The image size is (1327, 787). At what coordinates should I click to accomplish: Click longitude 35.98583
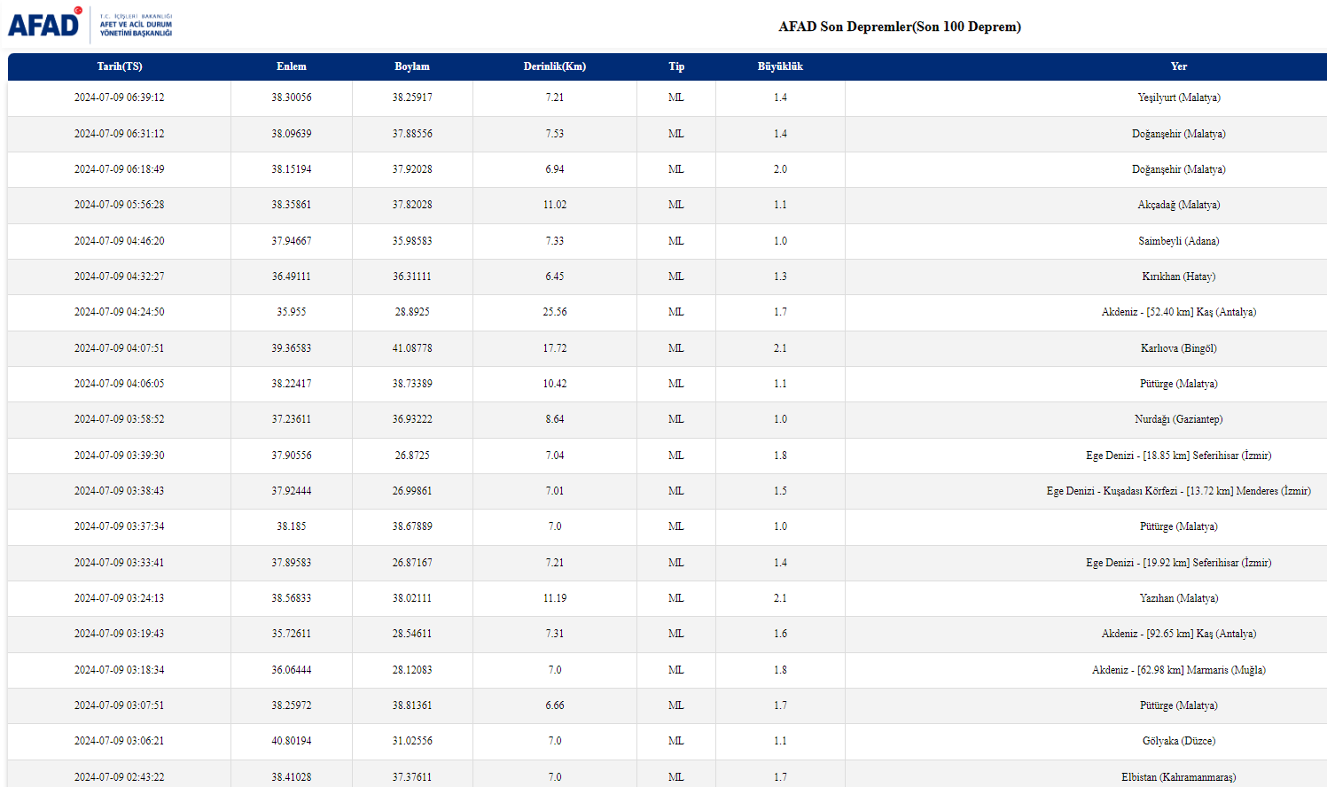[412, 241]
